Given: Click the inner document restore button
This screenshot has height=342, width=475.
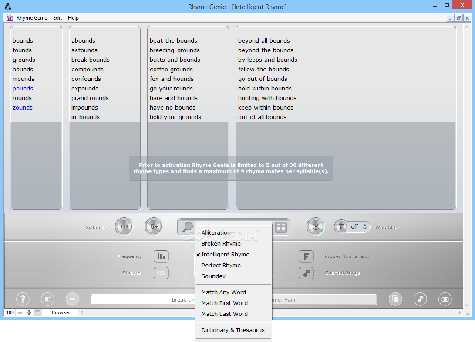Looking at the screenshot, I should pos(458,18).
